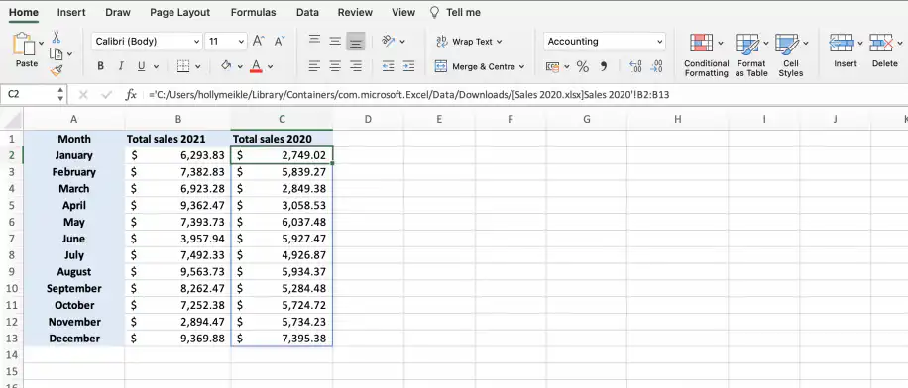Select the Format Painter brush
The image size is (908, 388).
[x=57, y=70]
